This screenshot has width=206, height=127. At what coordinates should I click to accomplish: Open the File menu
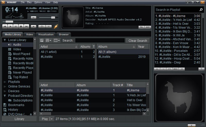click(23, 2)
